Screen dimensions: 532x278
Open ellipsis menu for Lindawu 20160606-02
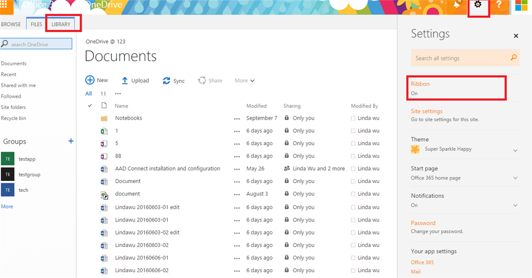pyautogui.click(x=237, y=271)
